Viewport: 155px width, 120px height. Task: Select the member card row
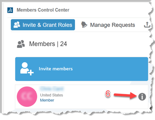82,97
